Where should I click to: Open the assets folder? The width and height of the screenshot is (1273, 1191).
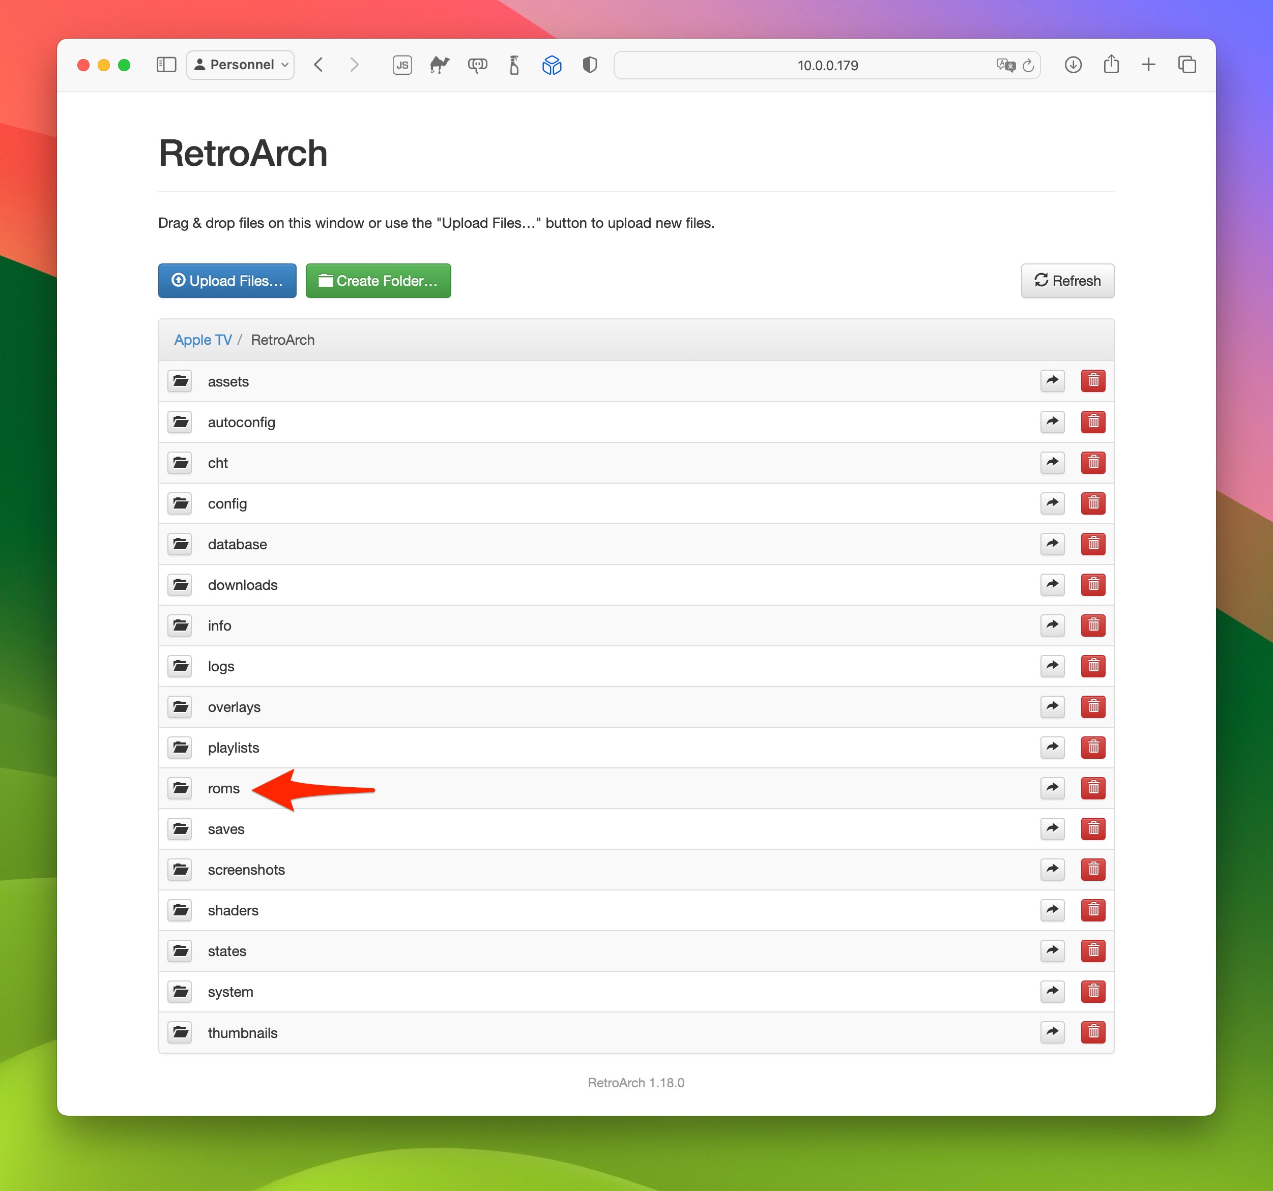228,380
